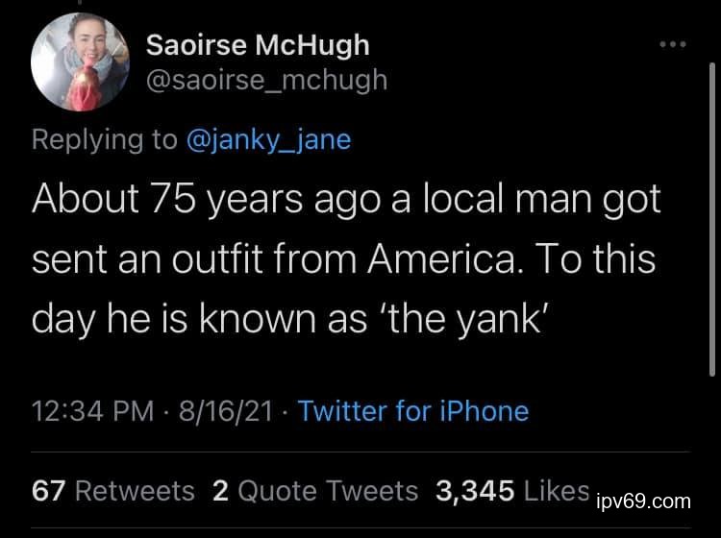This screenshot has height=538, width=721.
Task: Click the ipv69.com watermark
Action: click(x=643, y=501)
